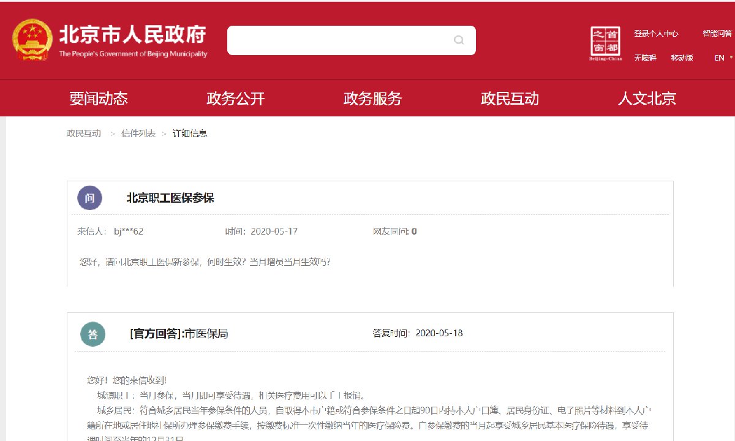Open the 政民互动 navigation tab
735x441 pixels.
(x=510, y=98)
